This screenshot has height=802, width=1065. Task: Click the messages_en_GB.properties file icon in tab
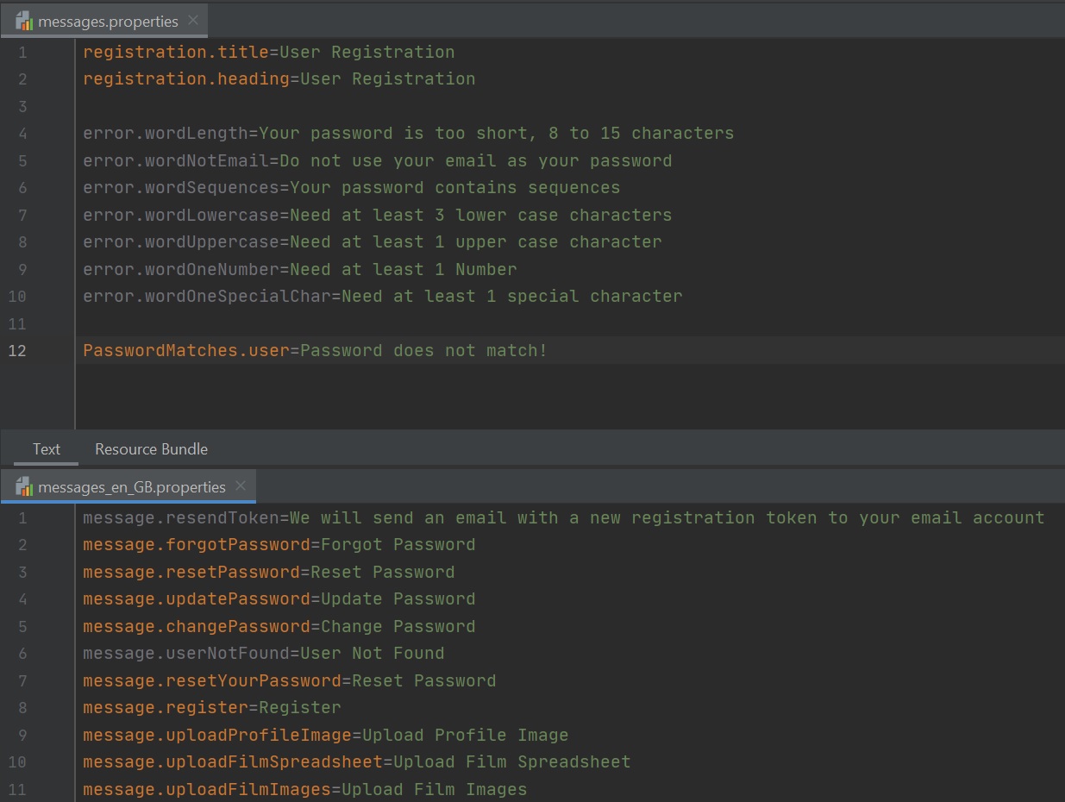tap(24, 487)
